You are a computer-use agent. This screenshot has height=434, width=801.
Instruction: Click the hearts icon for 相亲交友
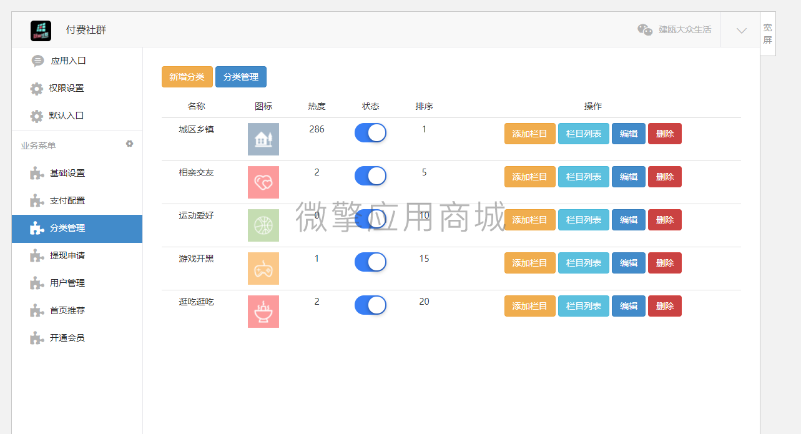[x=263, y=182]
